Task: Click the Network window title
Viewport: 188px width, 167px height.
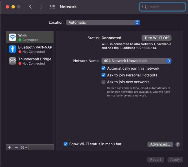Action: point(68,7)
